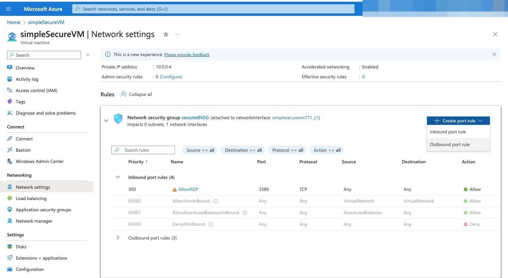Click the Home breadcrumb link
Viewport: 508px width, 278px height.
tap(13, 22)
